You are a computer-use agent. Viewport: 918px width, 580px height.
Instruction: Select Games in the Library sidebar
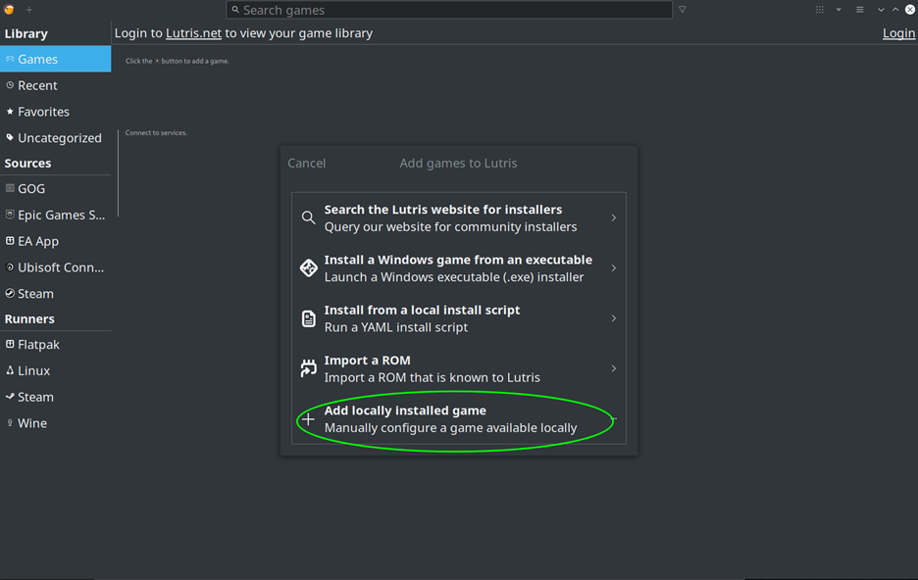pos(56,59)
